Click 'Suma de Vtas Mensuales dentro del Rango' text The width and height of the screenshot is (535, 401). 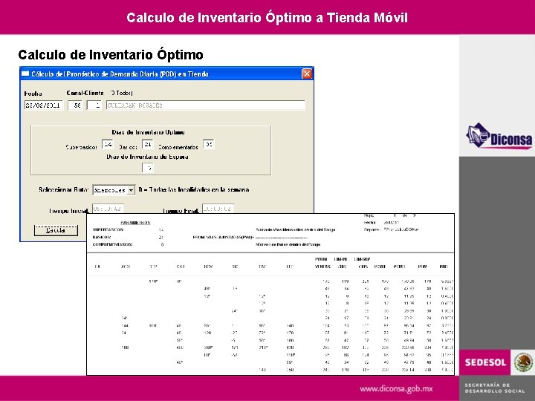pos(296,229)
